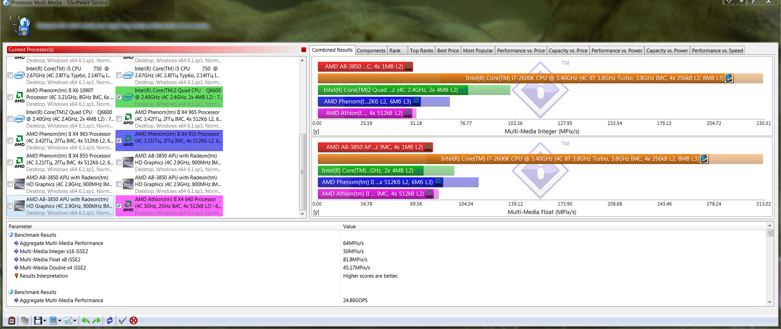Viewport: 781px width, 329px height.
Task: Open the Best Price tab
Action: click(x=448, y=50)
